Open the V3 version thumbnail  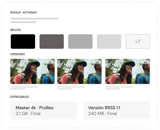pos(128,71)
